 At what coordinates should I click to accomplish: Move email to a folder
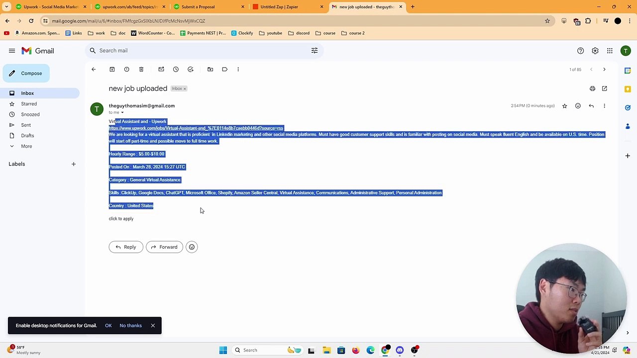tap(210, 70)
